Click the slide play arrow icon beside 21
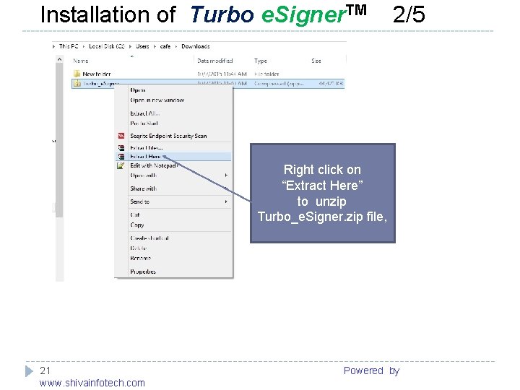This screenshot has height=390, width=520. click(29, 370)
